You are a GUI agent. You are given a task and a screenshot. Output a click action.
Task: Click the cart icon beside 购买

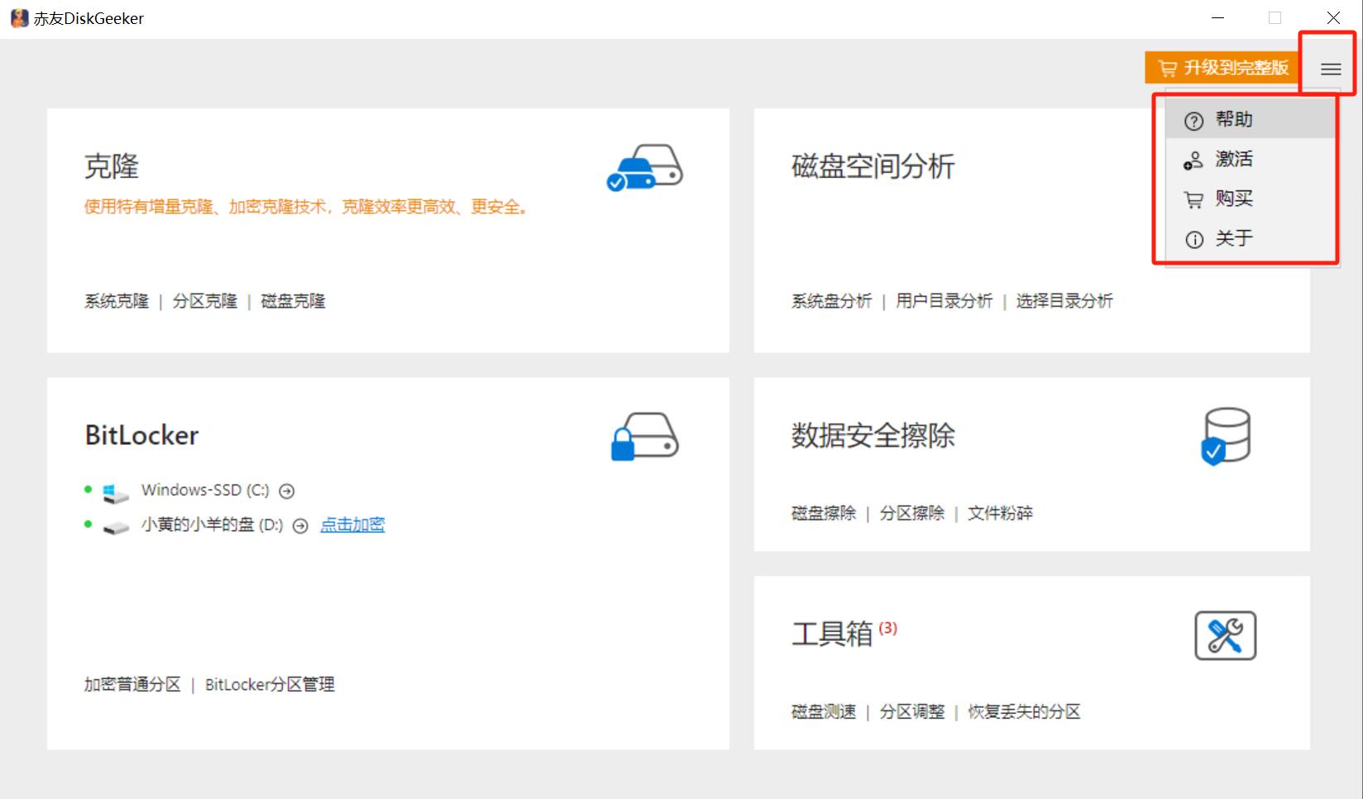(1193, 199)
